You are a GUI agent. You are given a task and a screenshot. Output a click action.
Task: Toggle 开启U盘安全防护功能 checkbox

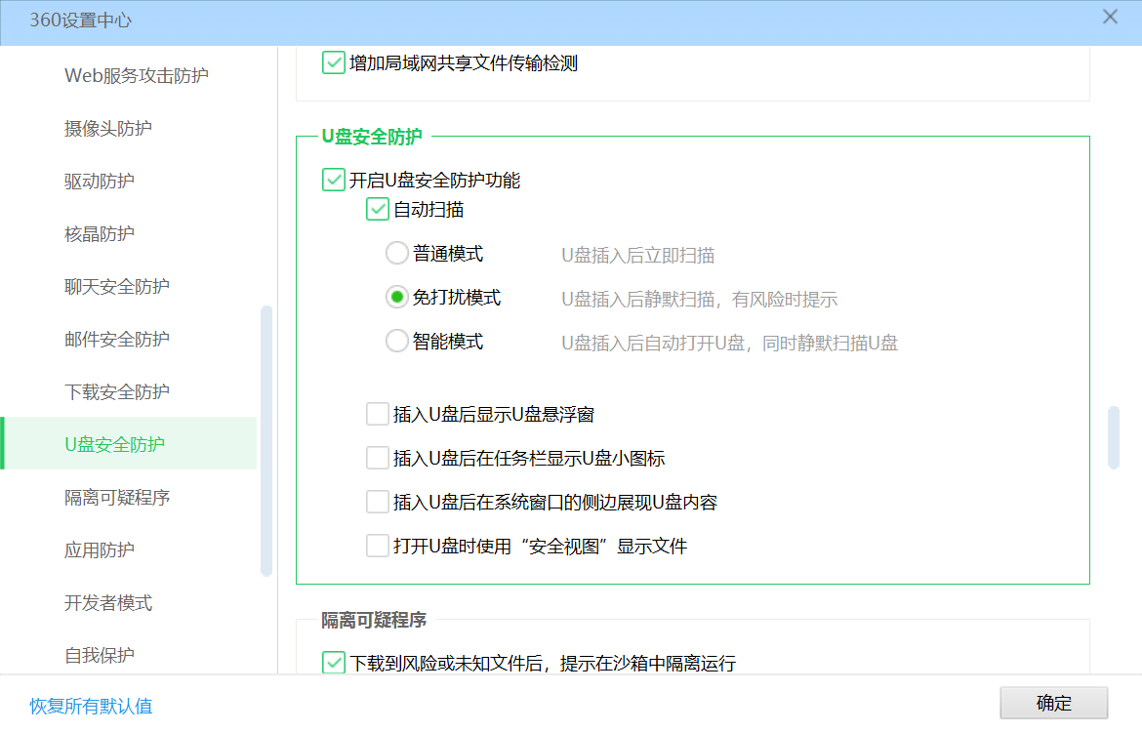point(334,180)
